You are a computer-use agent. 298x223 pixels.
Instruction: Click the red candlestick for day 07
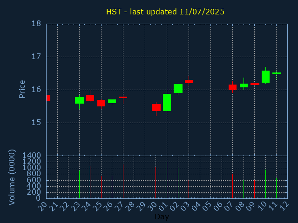(x=233, y=87)
